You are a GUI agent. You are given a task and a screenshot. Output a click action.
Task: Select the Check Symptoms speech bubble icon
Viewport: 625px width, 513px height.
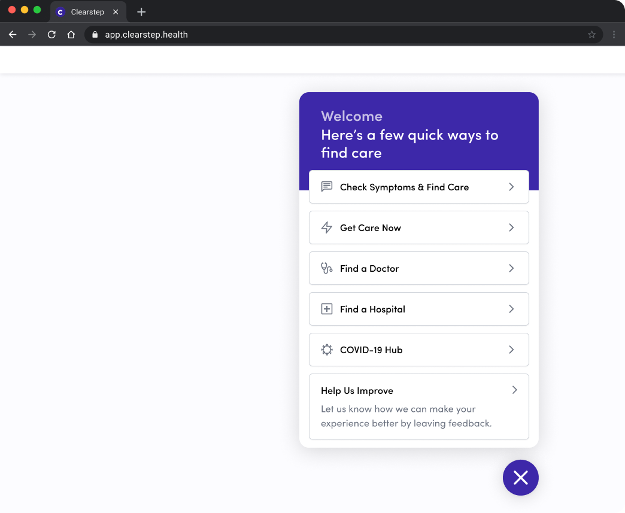[x=326, y=186]
